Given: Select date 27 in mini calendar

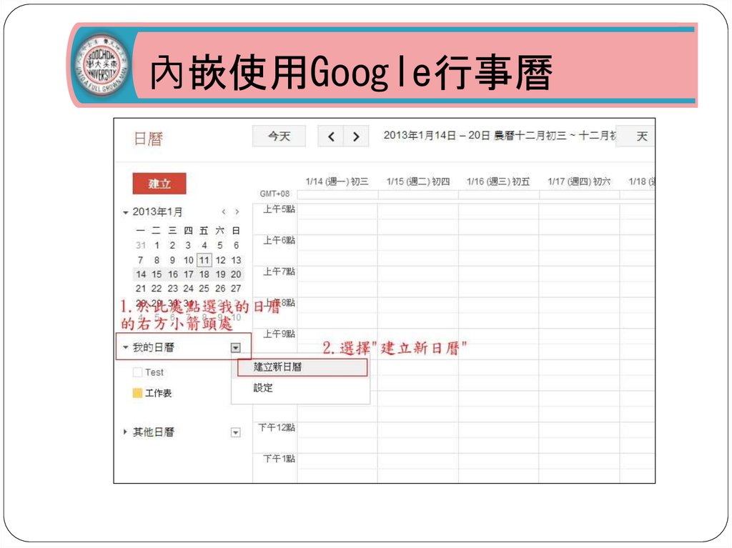Looking at the screenshot, I should point(236,289).
